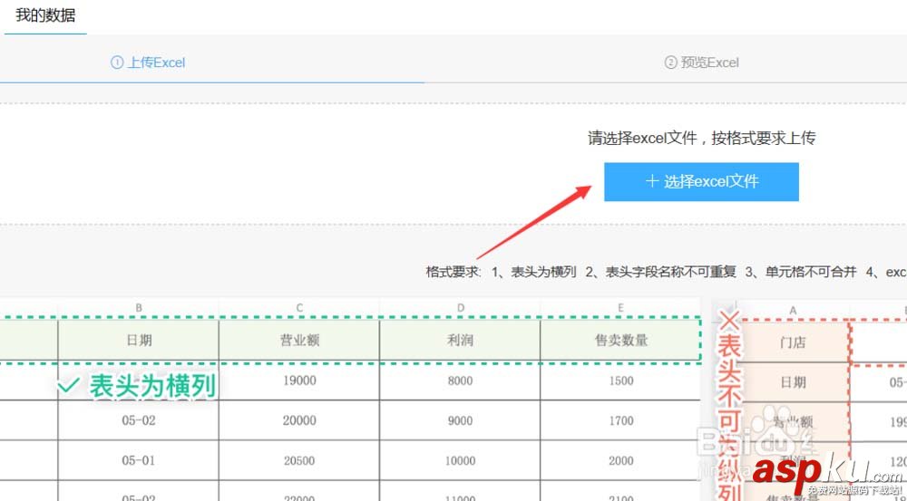This screenshot has width=907, height=501.
Task: Click the requirement text 单元格不可合并
Action: click(810, 272)
